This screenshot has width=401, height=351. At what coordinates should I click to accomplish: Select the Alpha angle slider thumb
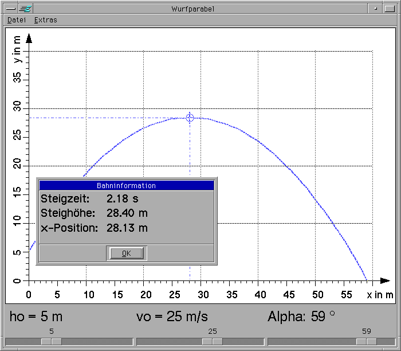click(366, 341)
